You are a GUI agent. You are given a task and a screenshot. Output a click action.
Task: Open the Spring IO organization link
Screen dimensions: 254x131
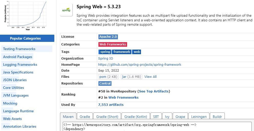click(x=106, y=59)
